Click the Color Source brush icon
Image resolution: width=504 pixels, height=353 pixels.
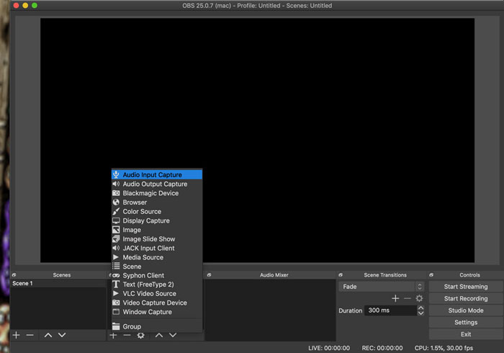coord(116,212)
